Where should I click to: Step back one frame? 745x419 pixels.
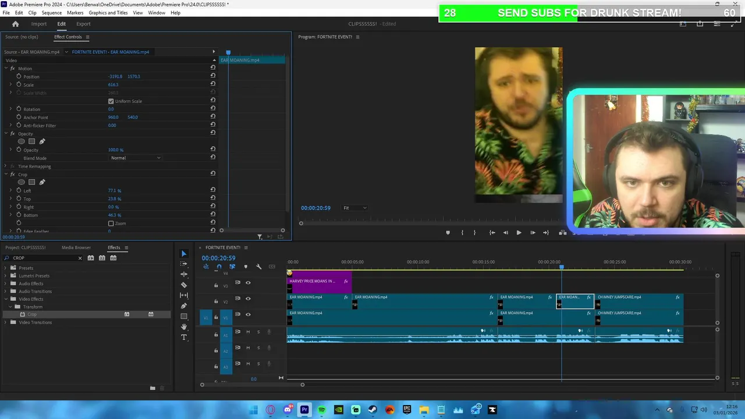pyautogui.click(x=505, y=233)
